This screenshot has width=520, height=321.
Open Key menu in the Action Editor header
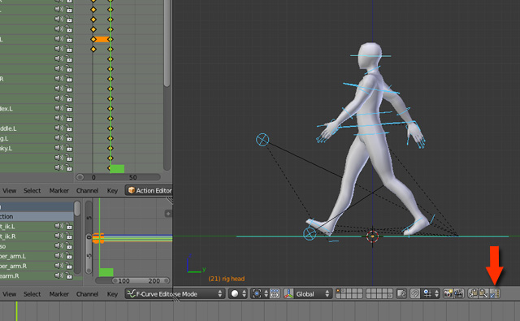[112, 191]
